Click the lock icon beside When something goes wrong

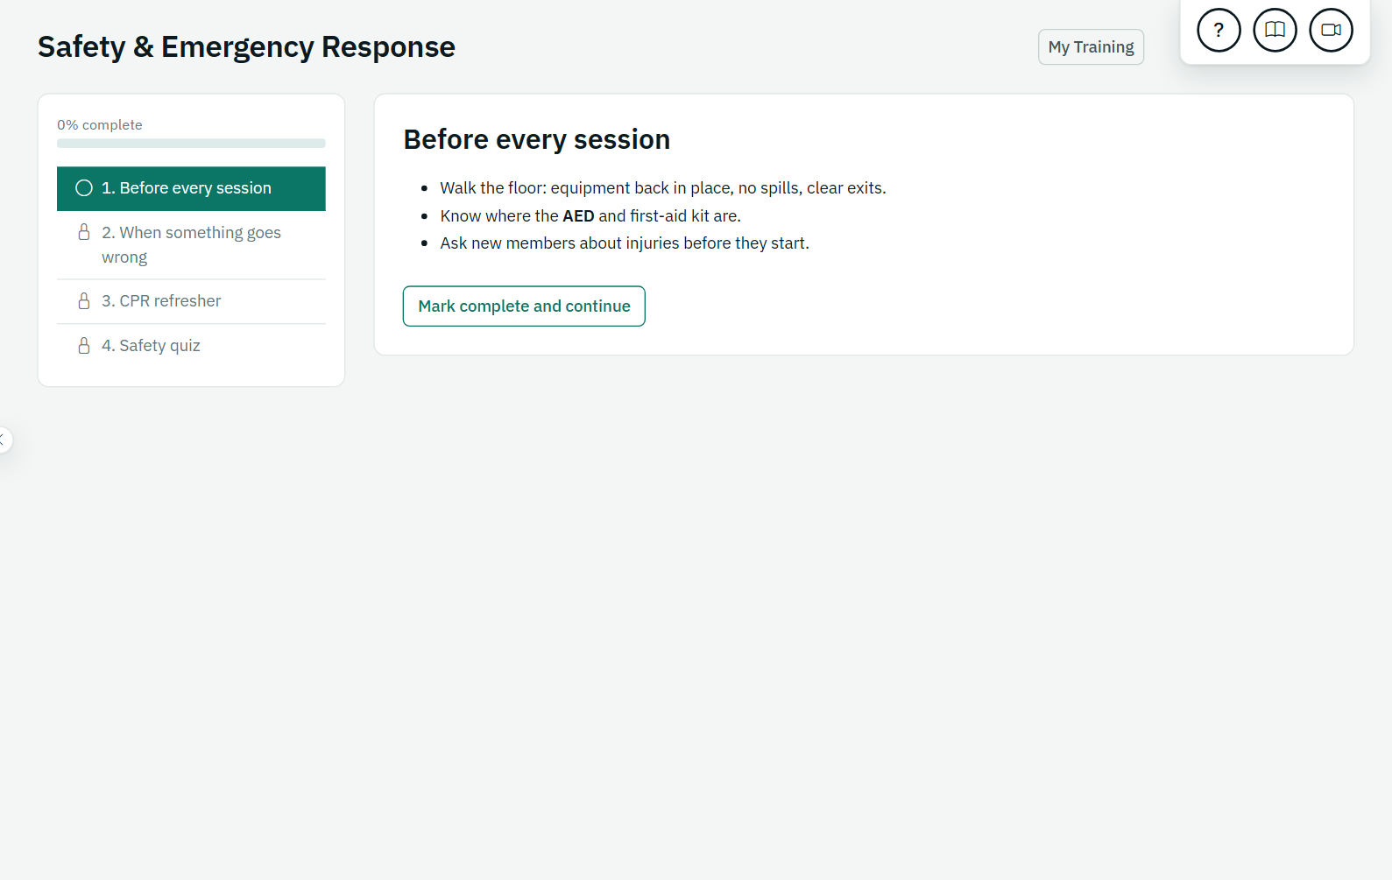pyautogui.click(x=84, y=232)
